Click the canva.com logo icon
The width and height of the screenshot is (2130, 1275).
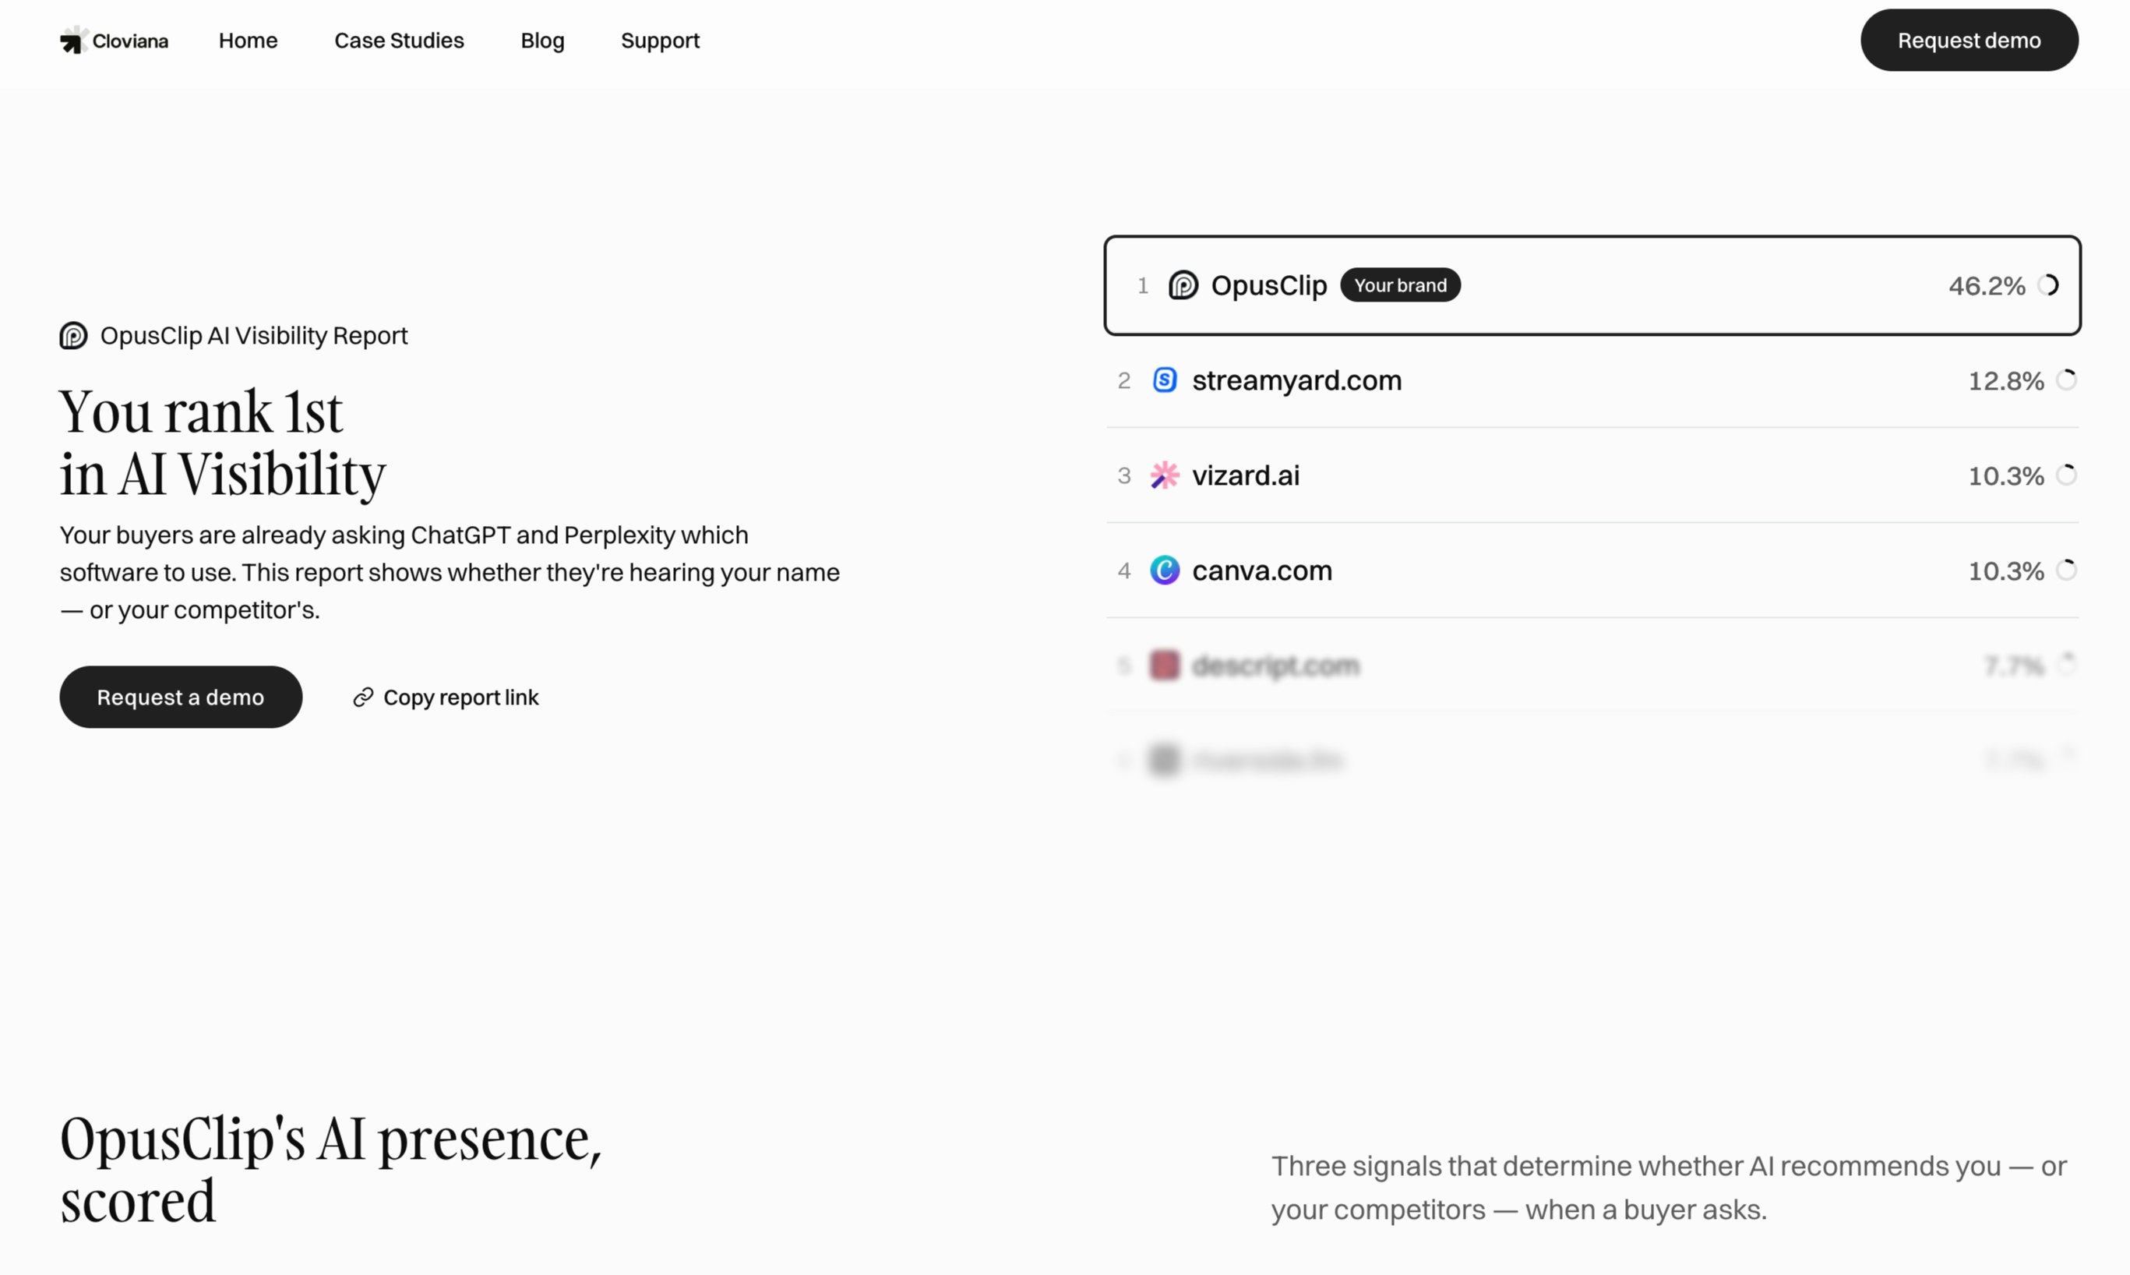point(1165,570)
